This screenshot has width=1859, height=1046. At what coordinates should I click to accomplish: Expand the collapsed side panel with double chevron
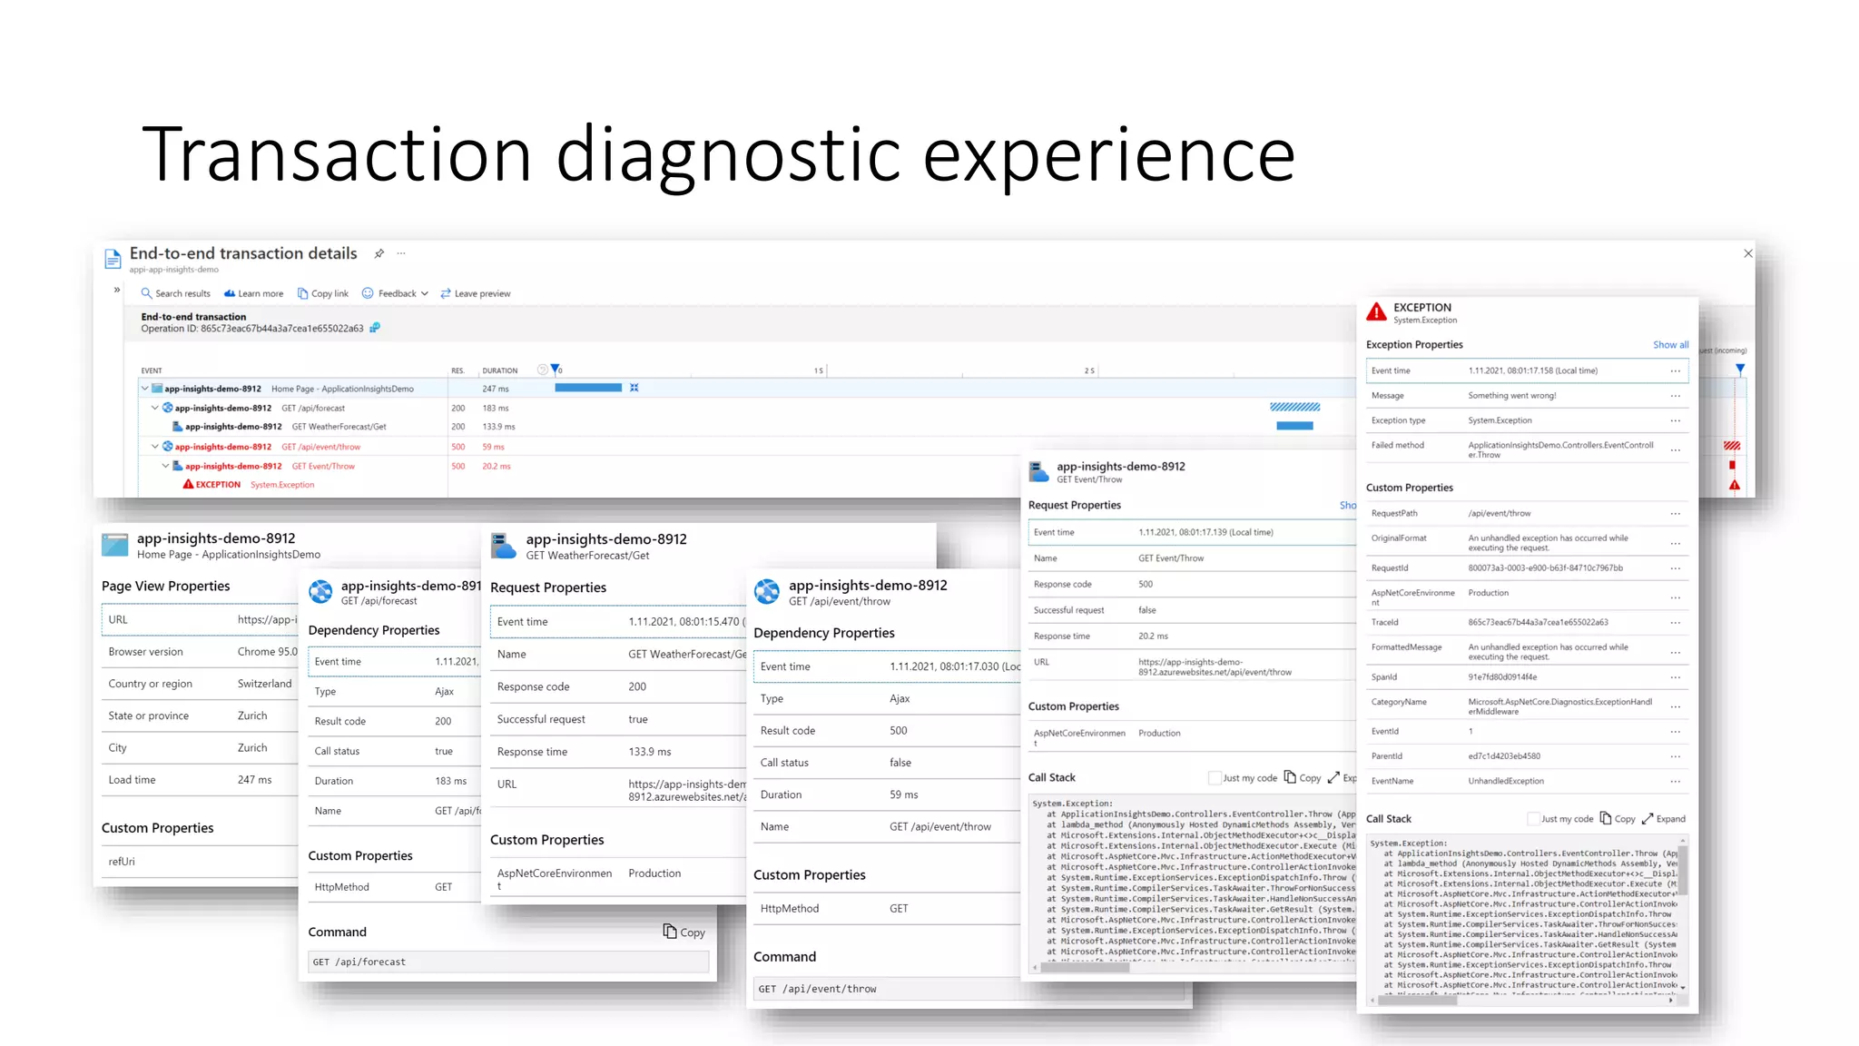click(x=117, y=290)
